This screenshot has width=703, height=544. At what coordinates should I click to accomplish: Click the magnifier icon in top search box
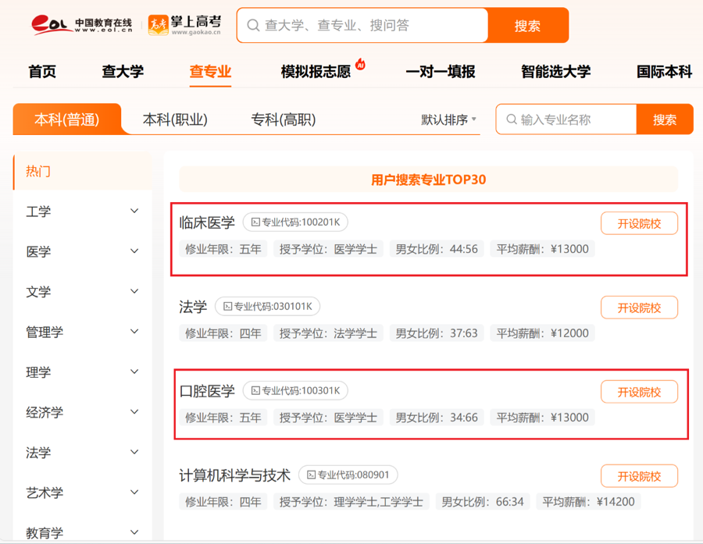(253, 26)
